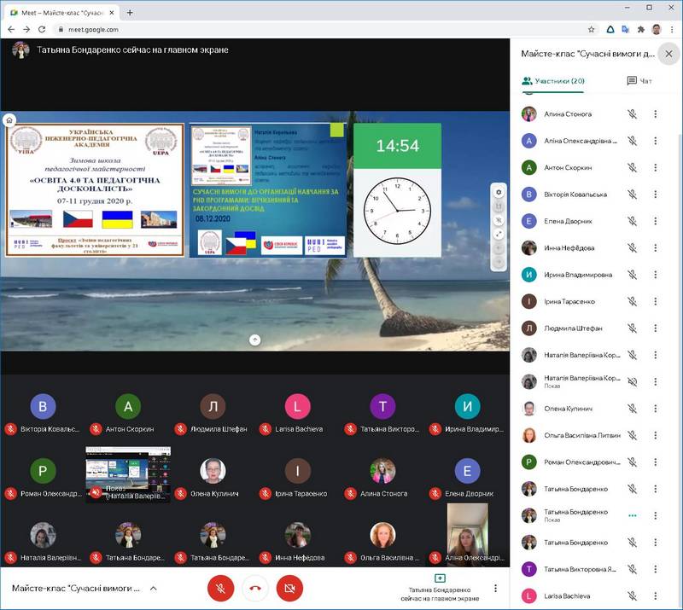The height and width of the screenshot is (610, 683).
Task: Open the UIPA Winter School slide
Action: coord(95,190)
